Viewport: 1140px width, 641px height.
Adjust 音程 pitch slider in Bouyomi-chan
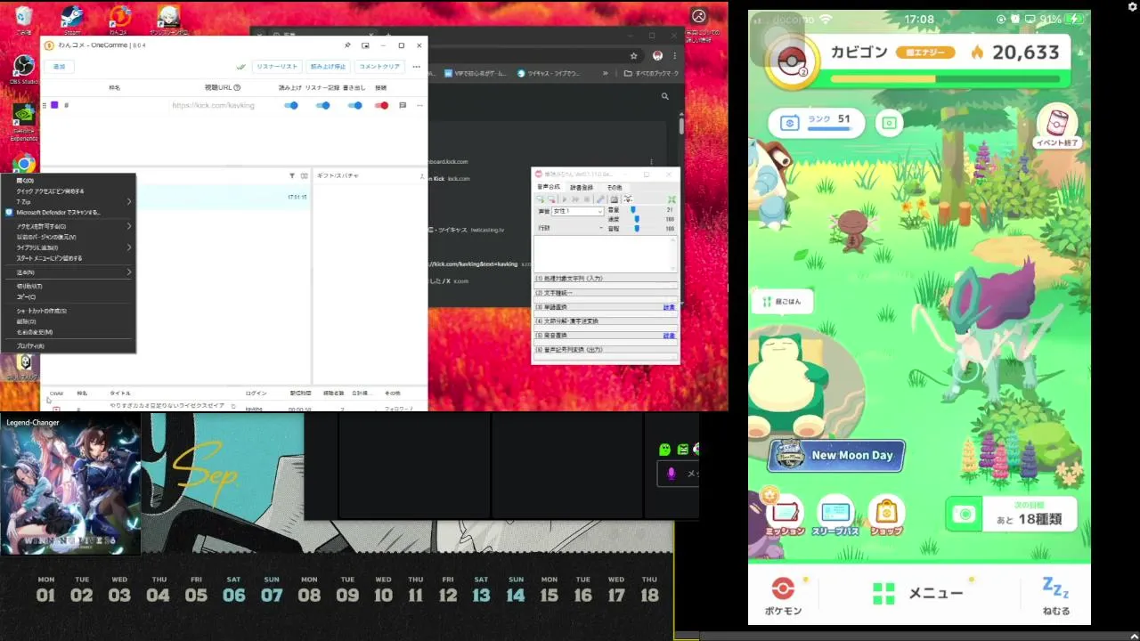tap(636, 229)
